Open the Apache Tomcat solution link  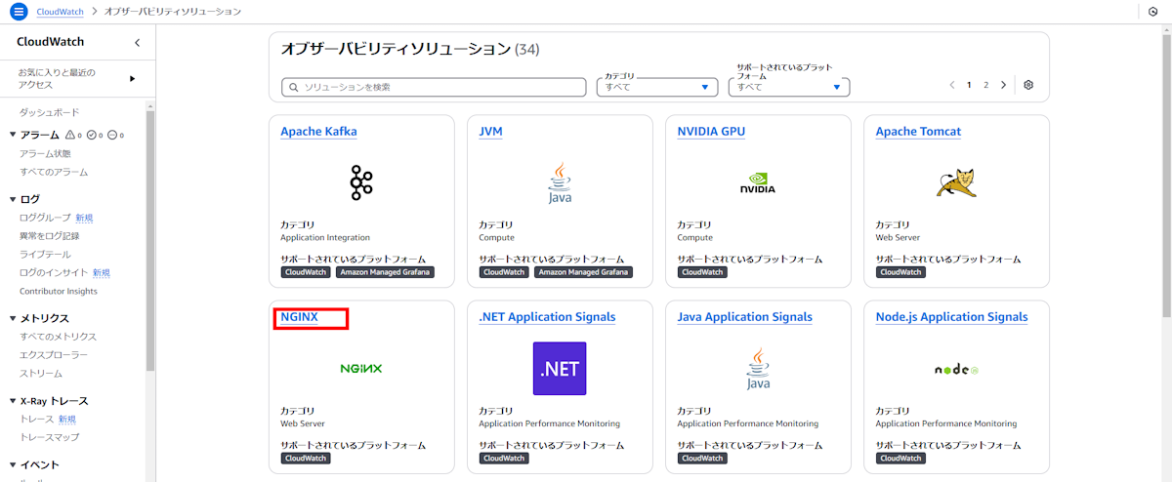tap(918, 132)
